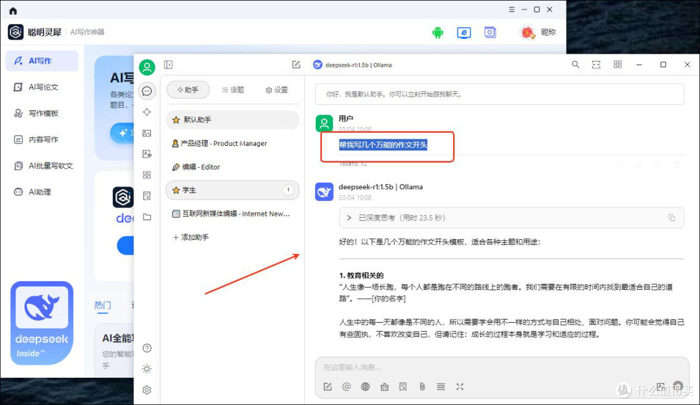Open the agents sparkle icon in the sidebar
Image resolution: width=700 pixels, height=405 pixels.
coord(147,112)
